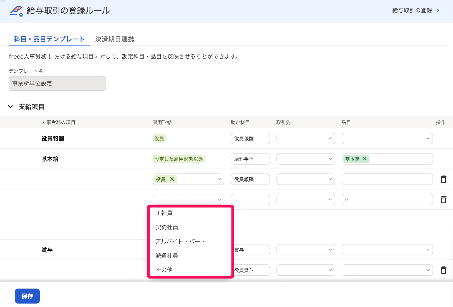Viewport: 453px width, 307px height.
Task: Click the 役員報酬 field in the 役員 tag row
Action: [250, 179]
